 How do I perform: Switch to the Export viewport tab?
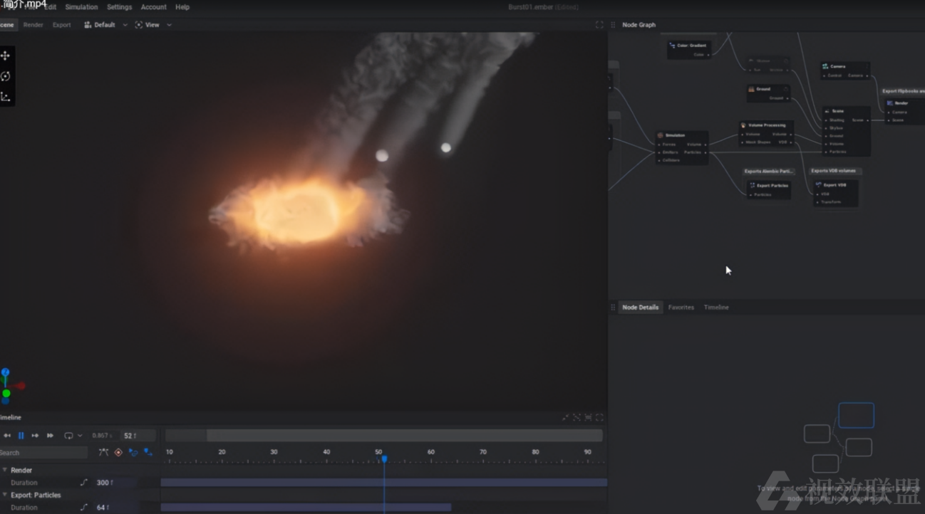tap(62, 25)
